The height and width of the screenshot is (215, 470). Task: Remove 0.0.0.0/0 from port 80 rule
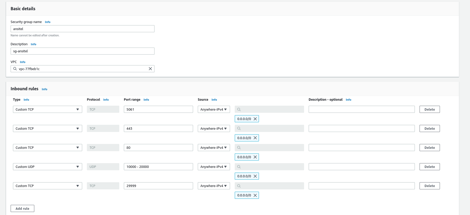click(x=255, y=157)
